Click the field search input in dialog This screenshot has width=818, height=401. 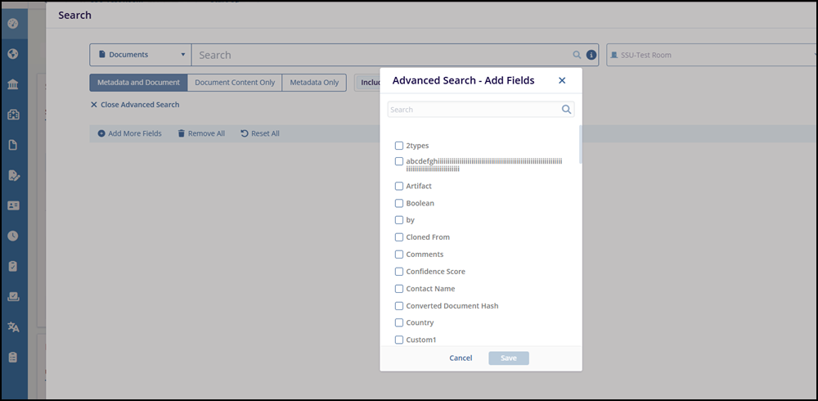[x=473, y=109]
